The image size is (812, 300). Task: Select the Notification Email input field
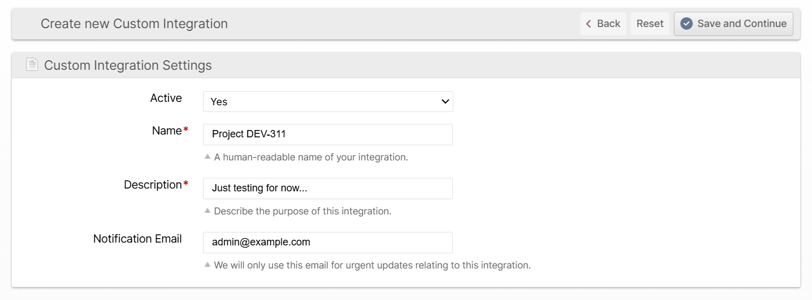[327, 242]
